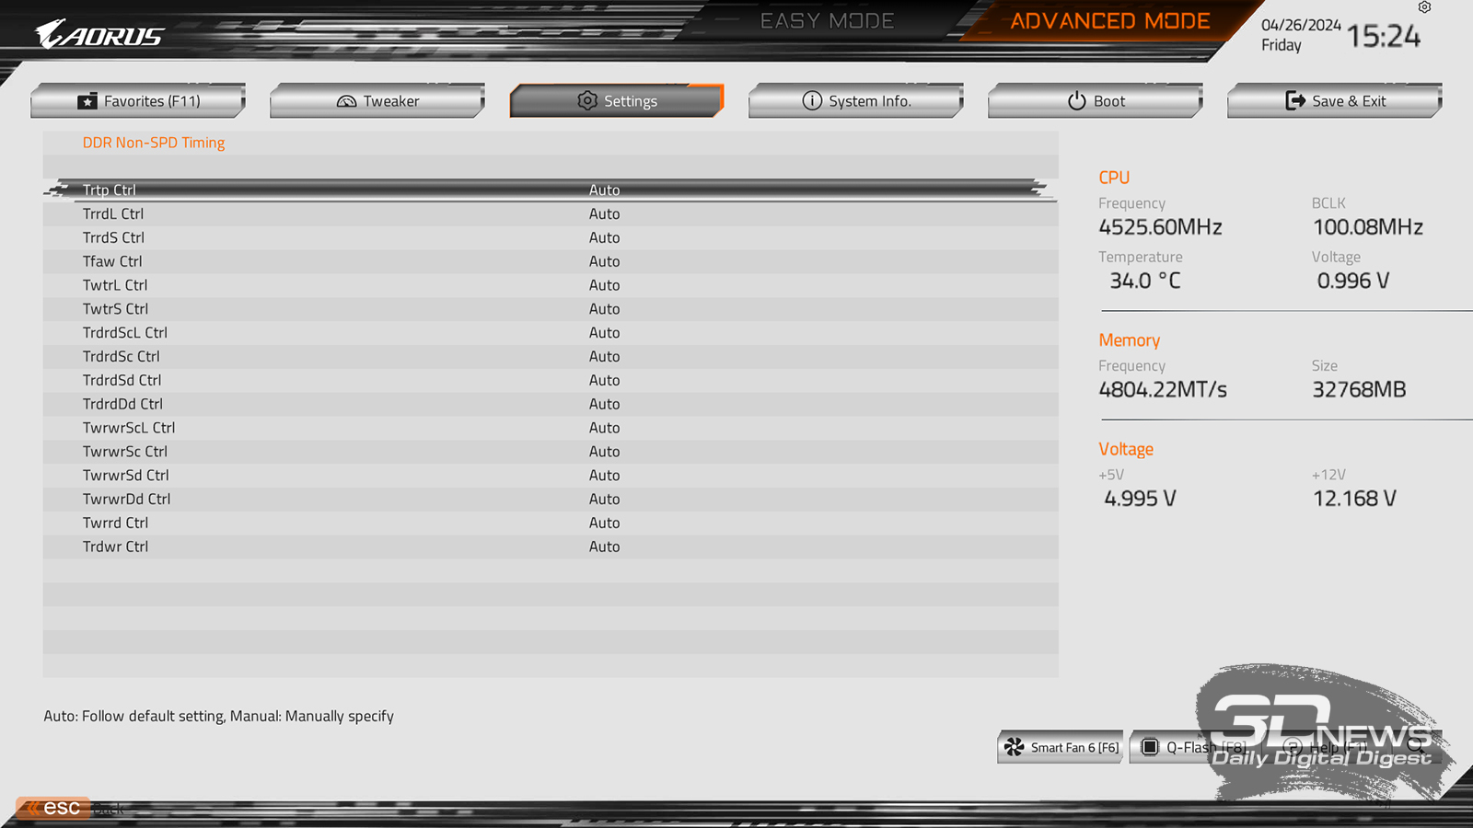Click the Smart Fan 6 fan icon
Image resolution: width=1473 pixels, height=828 pixels.
coord(1014,747)
